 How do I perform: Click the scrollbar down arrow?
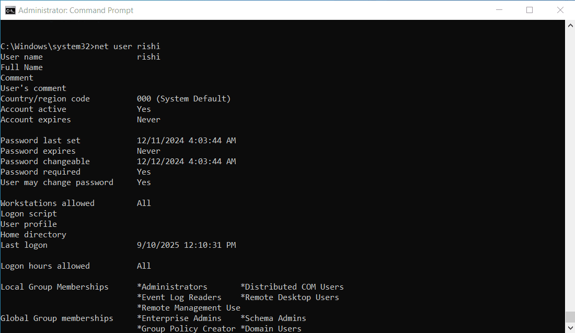569,328
